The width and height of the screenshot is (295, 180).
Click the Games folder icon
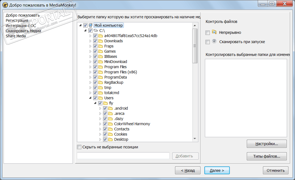[x=101, y=51]
